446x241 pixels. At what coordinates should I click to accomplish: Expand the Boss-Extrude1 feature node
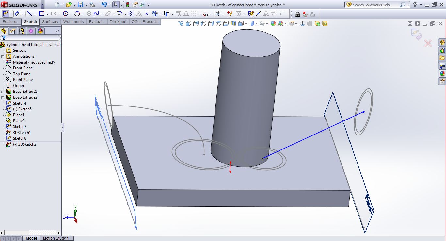(3, 92)
